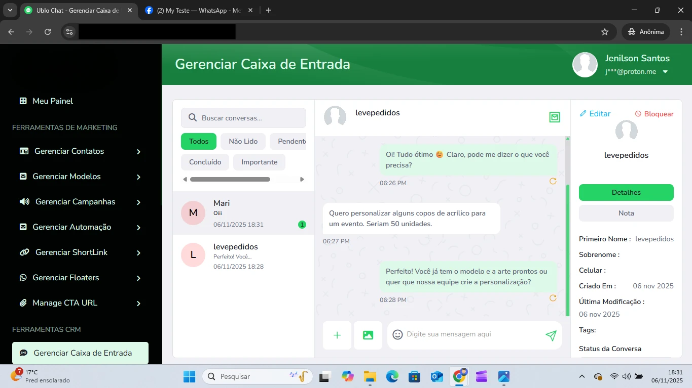Open the emoji picker in message box

pos(397,334)
